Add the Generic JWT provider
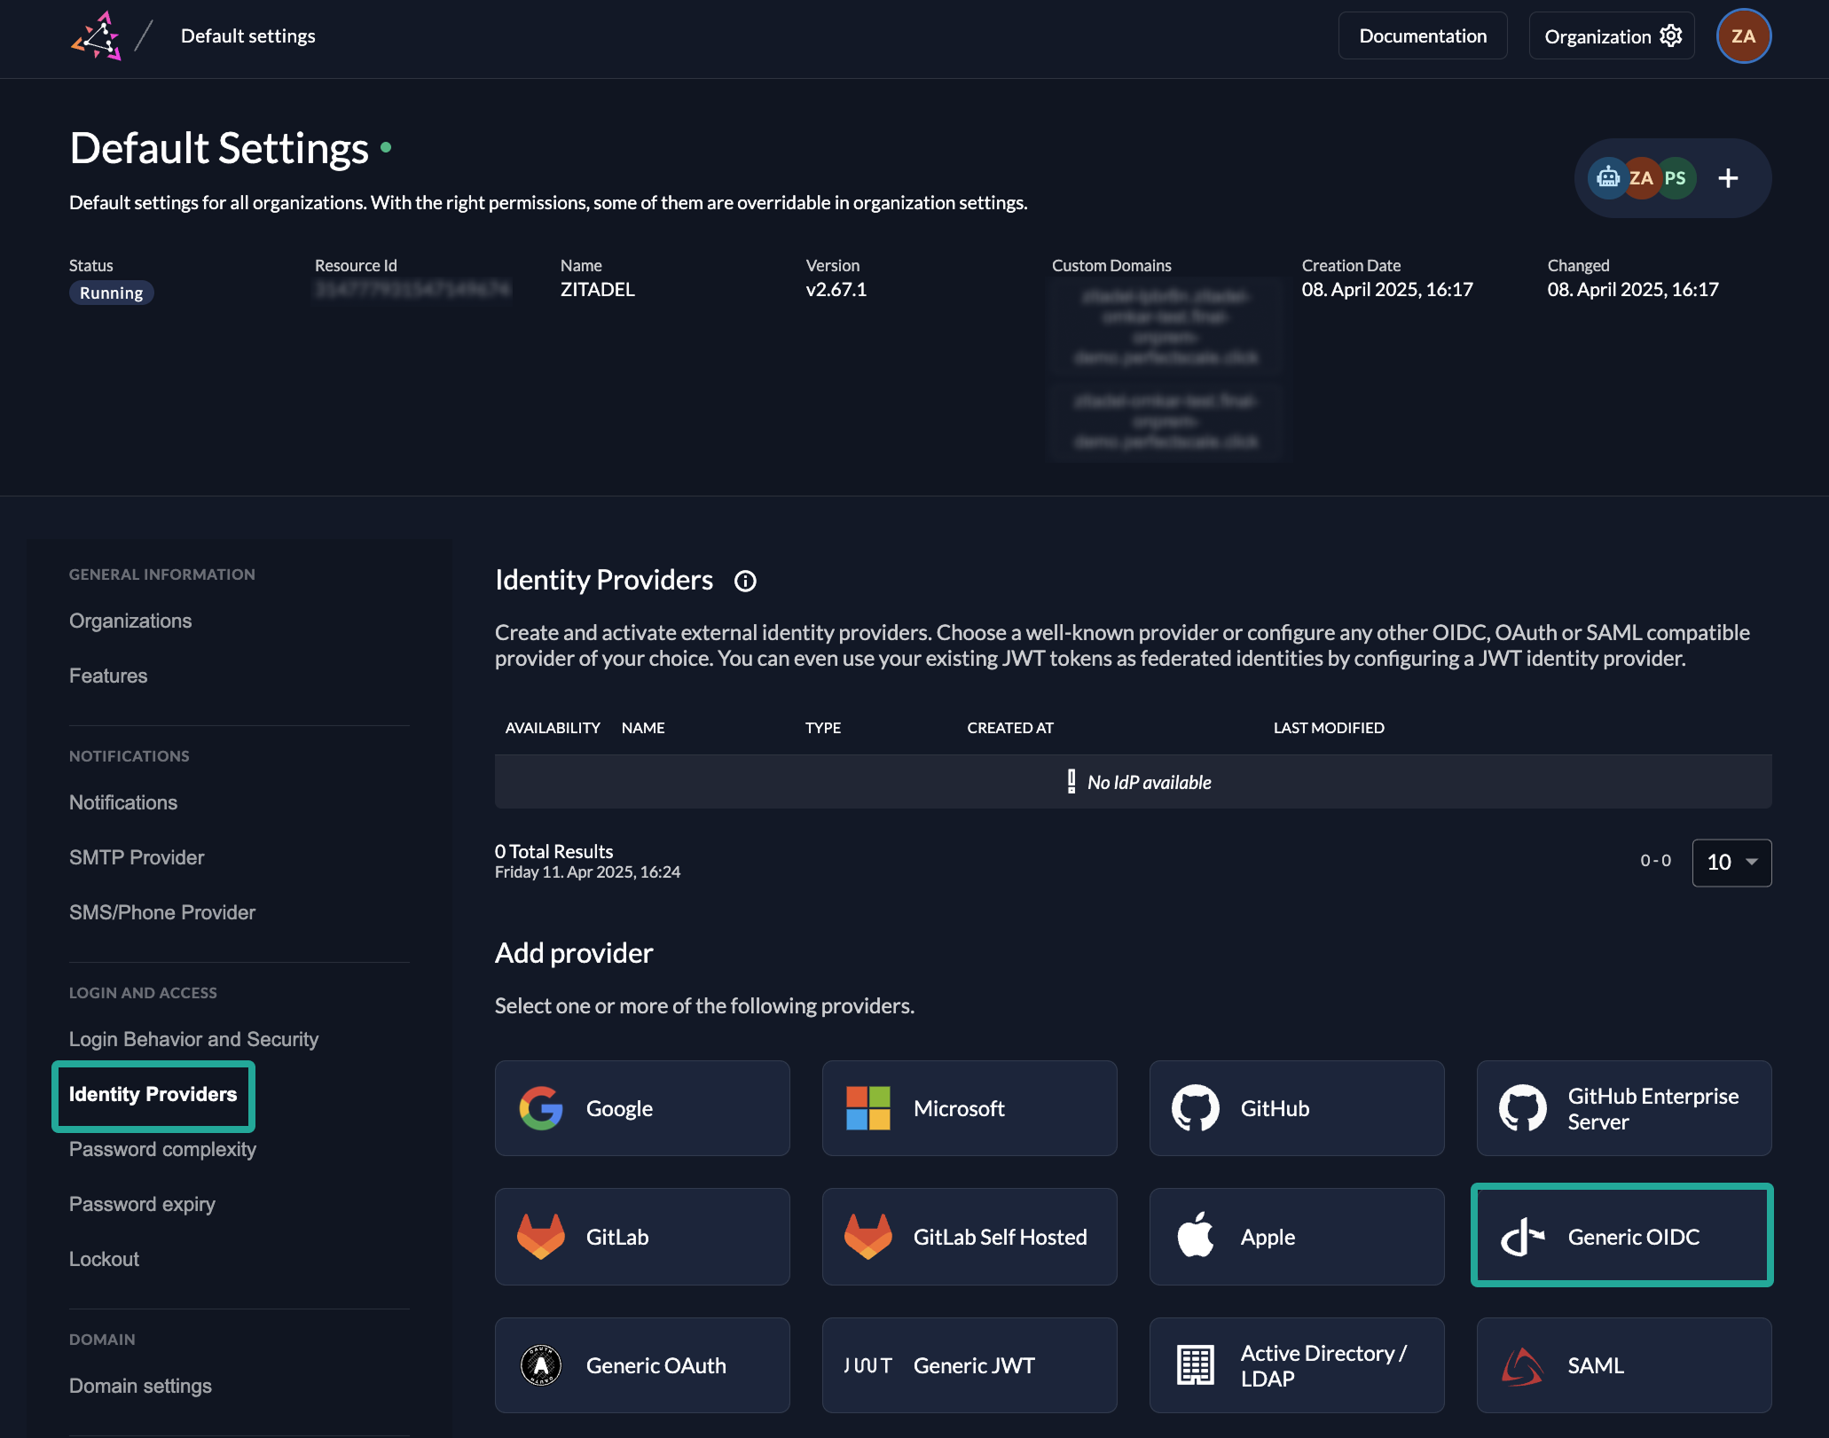The image size is (1829, 1438). tap(969, 1365)
